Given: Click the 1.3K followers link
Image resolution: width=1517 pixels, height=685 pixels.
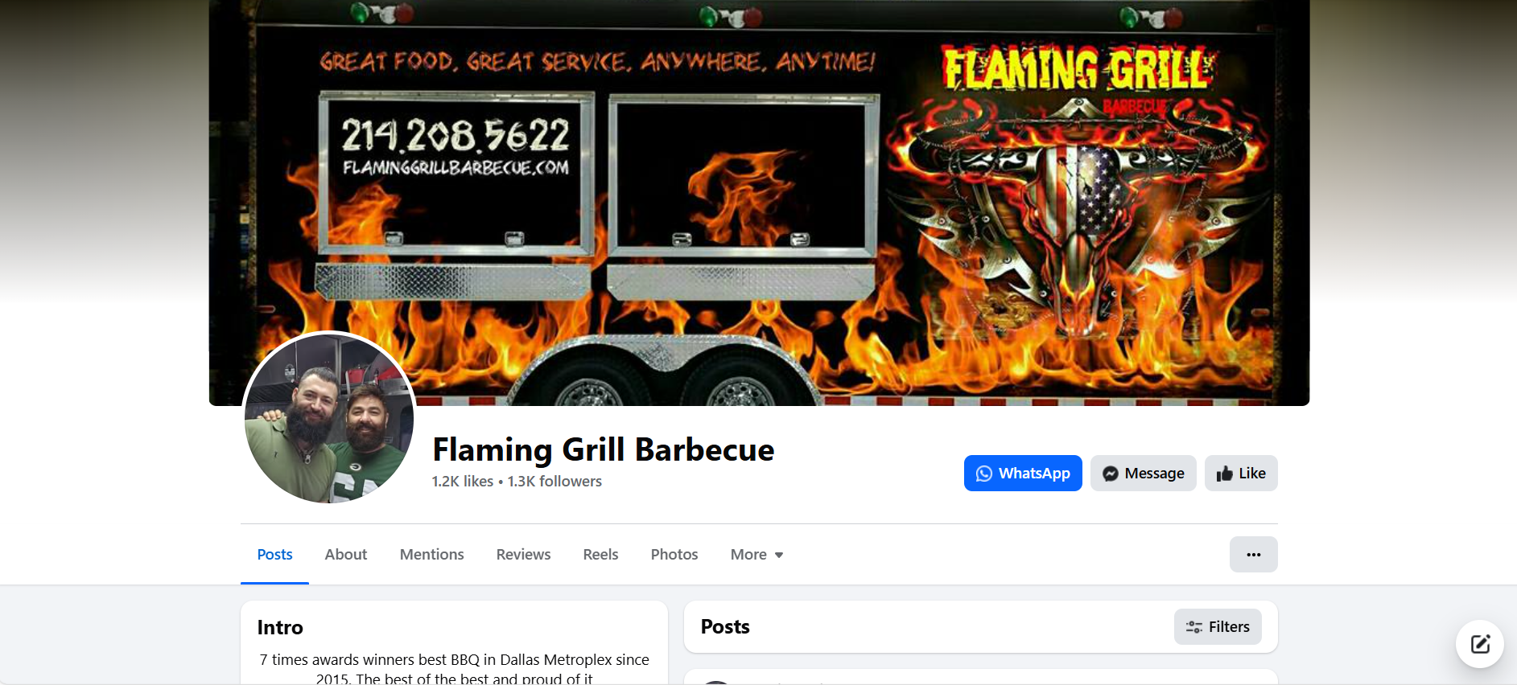Looking at the screenshot, I should [554, 482].
